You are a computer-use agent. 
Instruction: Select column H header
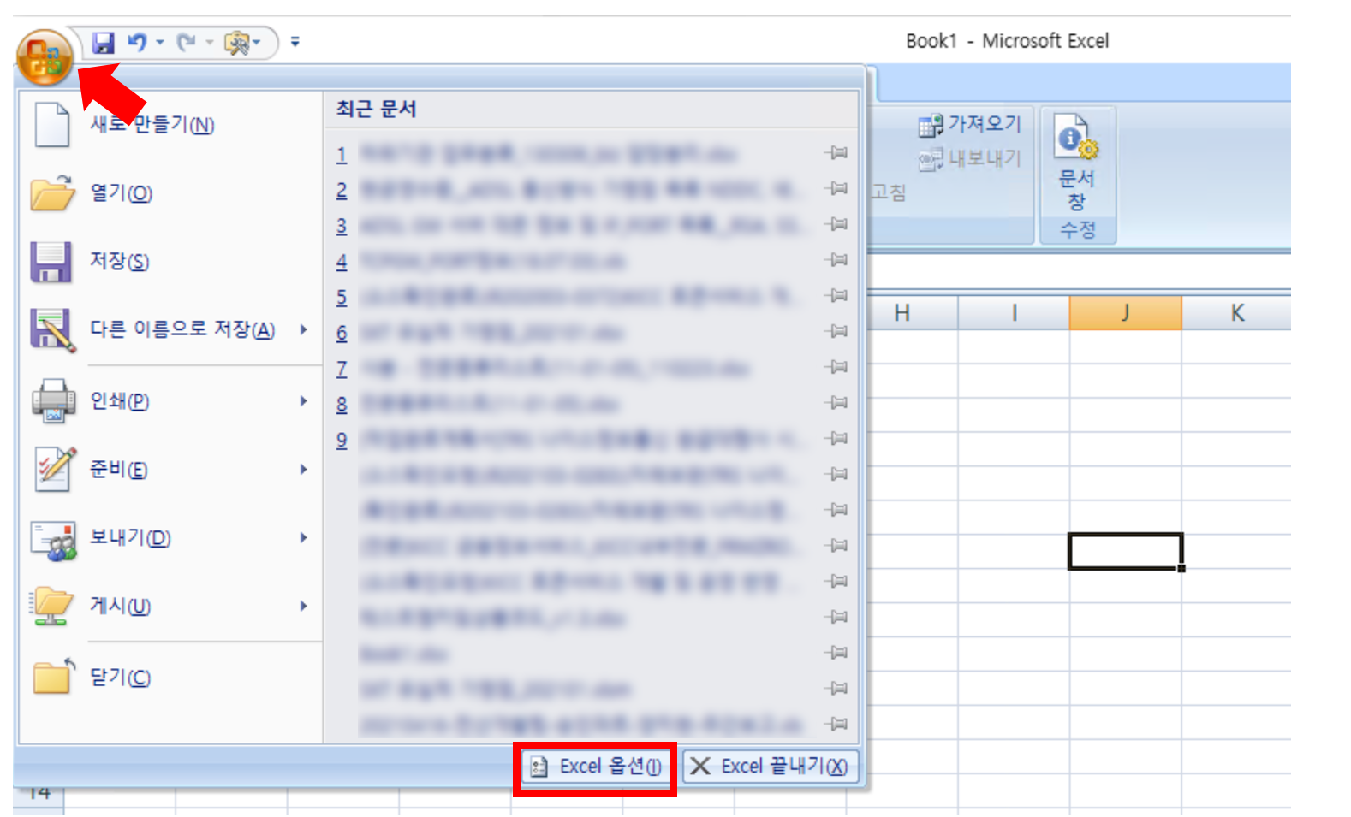click(902, 313)
